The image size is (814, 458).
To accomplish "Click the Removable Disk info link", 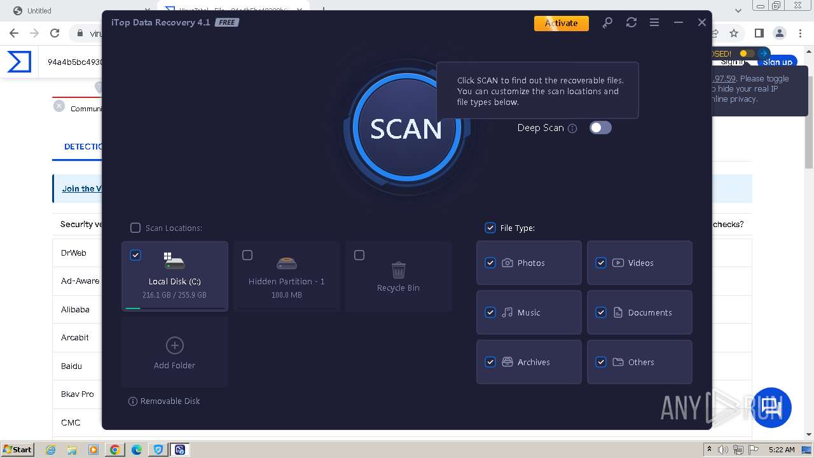I will coord(164,401).
